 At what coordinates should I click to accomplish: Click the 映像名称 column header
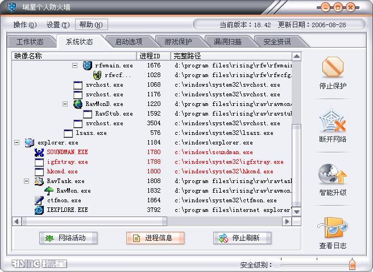74,56
